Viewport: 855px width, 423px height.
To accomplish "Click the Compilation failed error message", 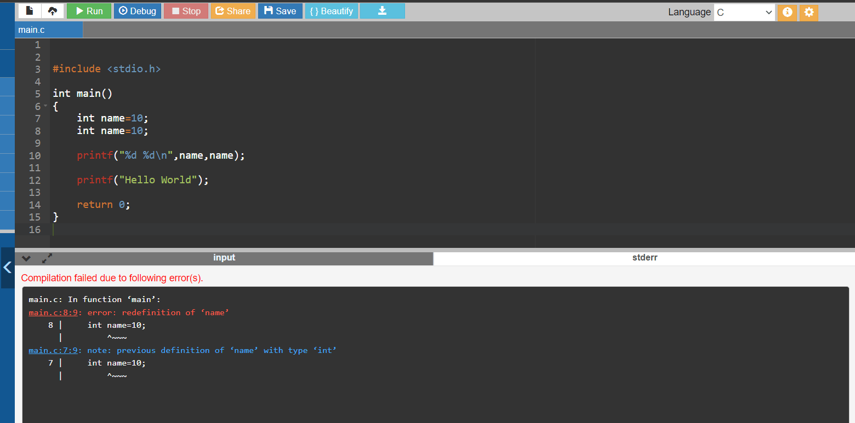I will (x=112, y=278).
